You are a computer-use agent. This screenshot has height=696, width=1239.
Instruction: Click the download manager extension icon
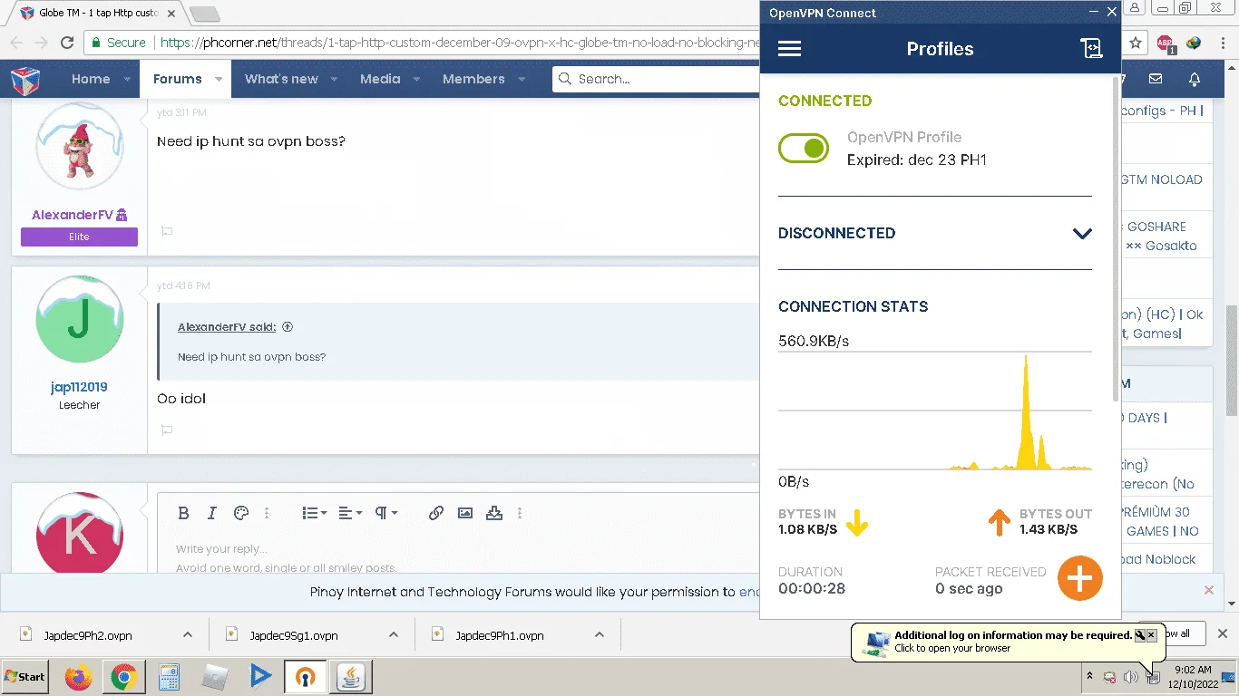click(x=1195, y=43)
